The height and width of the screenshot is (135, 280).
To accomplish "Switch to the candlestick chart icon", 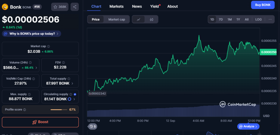I will tap(151, 19).
